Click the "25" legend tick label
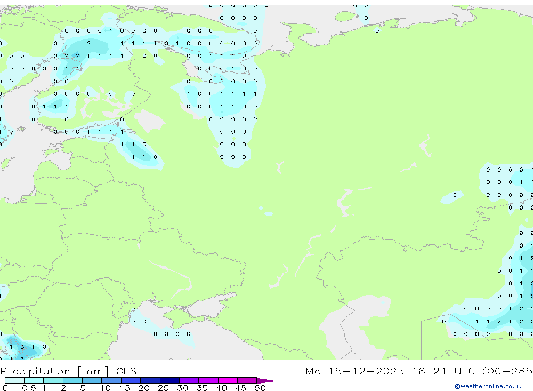The width and height of the screenshot is (533, 391). [x=164, y=388]
